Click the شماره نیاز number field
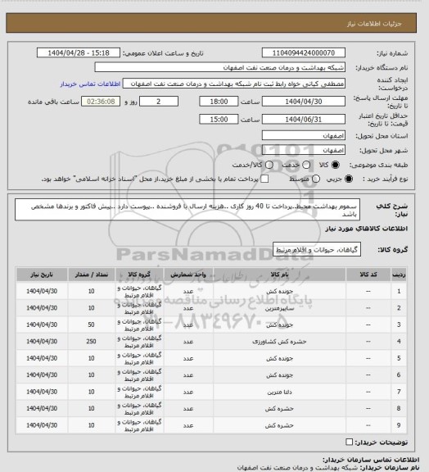Image resolution: width=429 pixels, height=472 pixels. tap(304, 52)
